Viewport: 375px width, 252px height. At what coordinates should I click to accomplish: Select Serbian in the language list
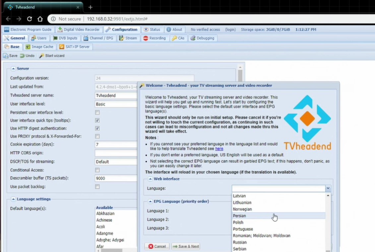[279, 249]
